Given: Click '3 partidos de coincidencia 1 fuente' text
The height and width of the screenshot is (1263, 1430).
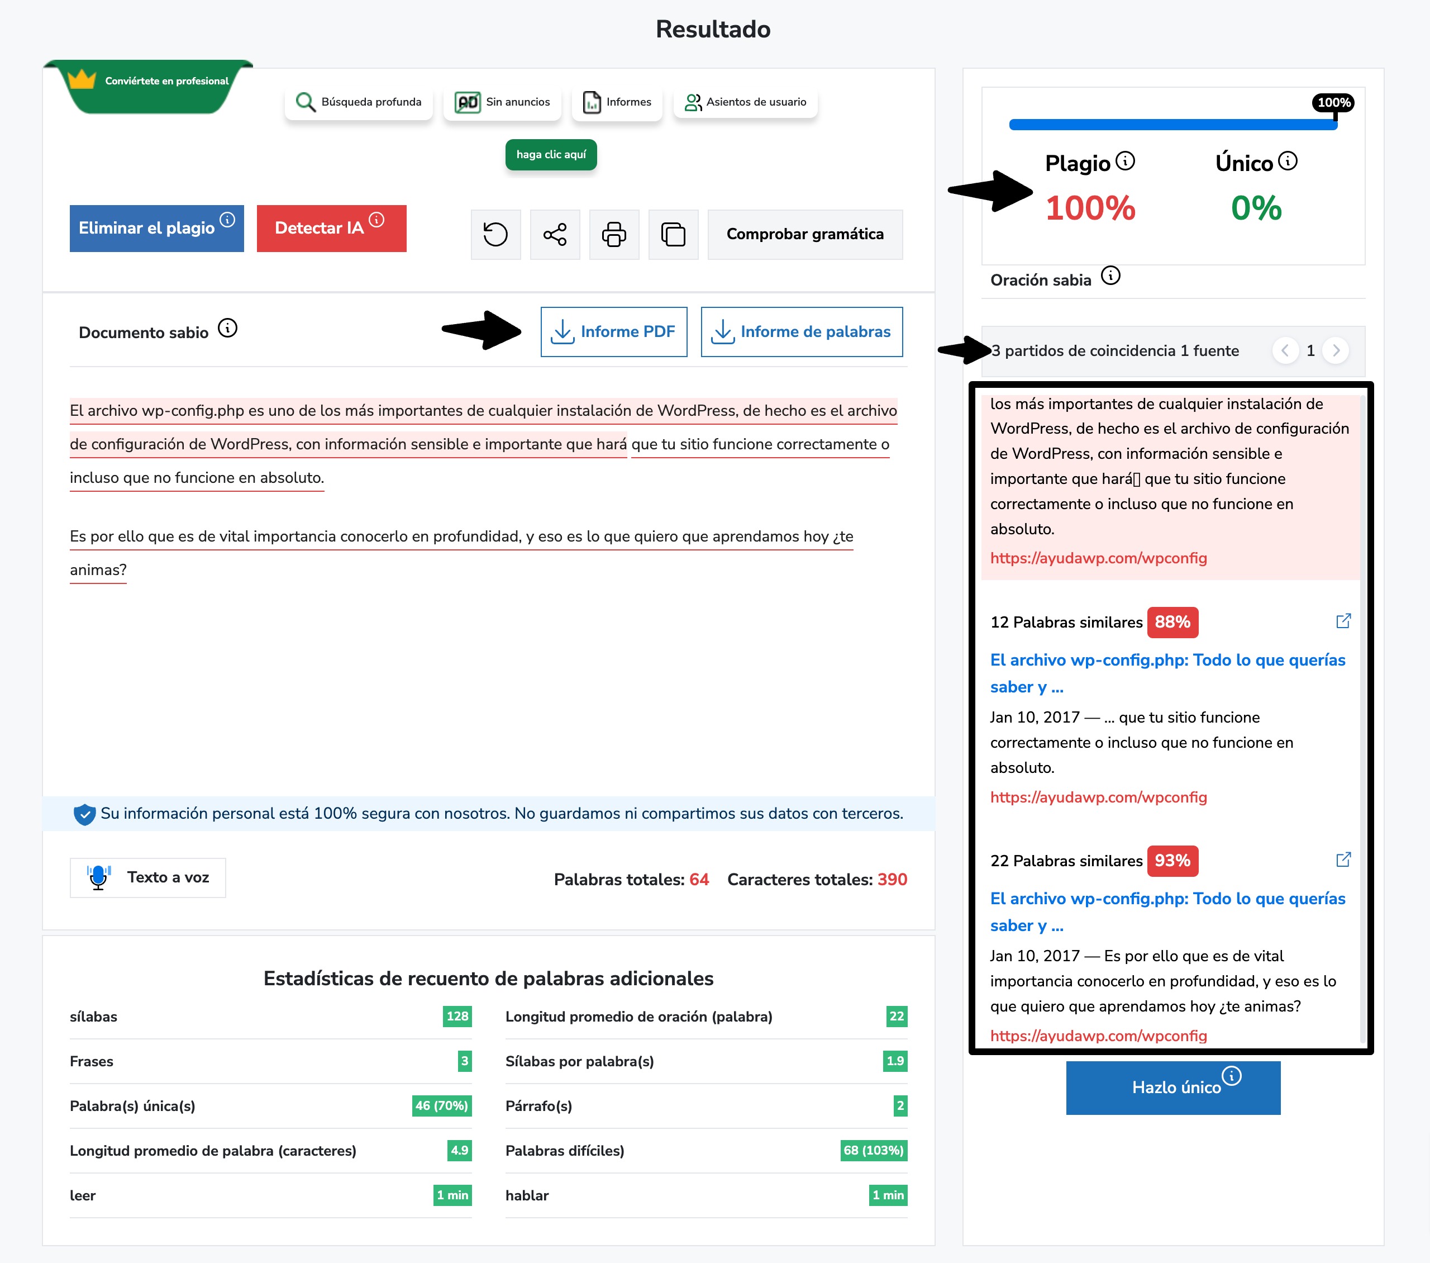Looking at the screenshot, I should click(x=1115, y=351).
